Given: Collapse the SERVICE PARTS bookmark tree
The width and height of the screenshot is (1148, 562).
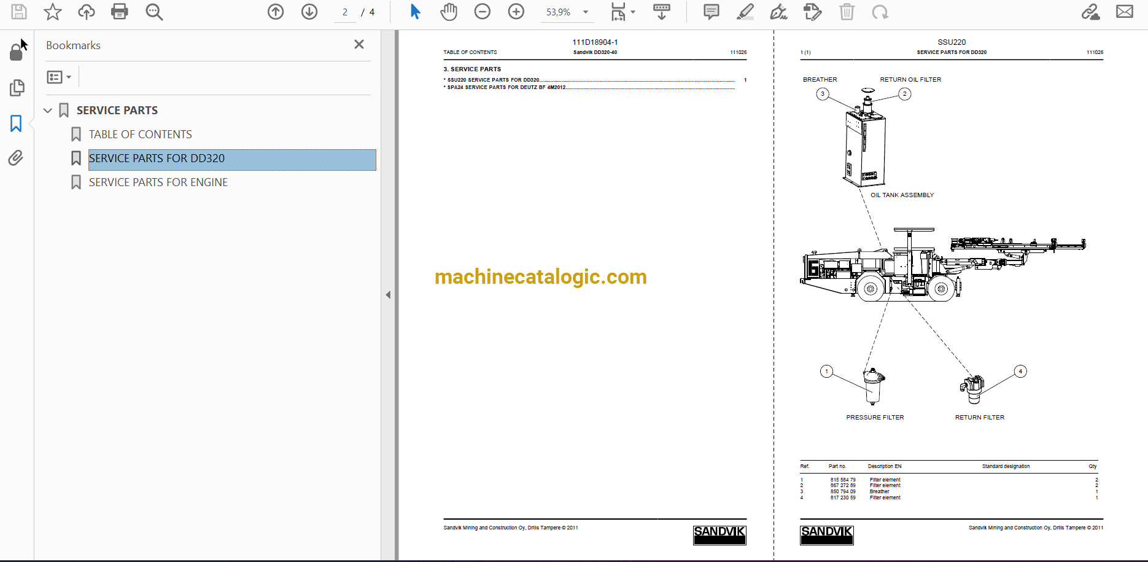Looking at the screenshot, I should (48, 111).
